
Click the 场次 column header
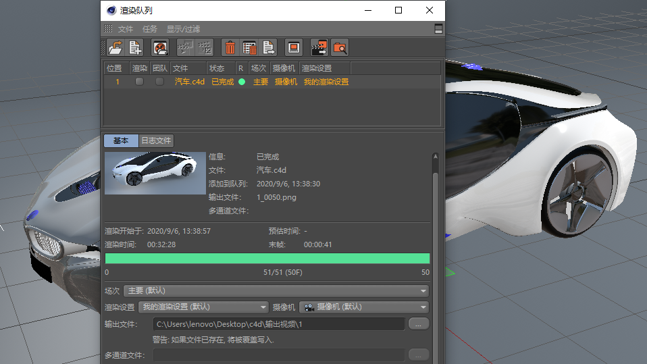[x=259, y=68]
